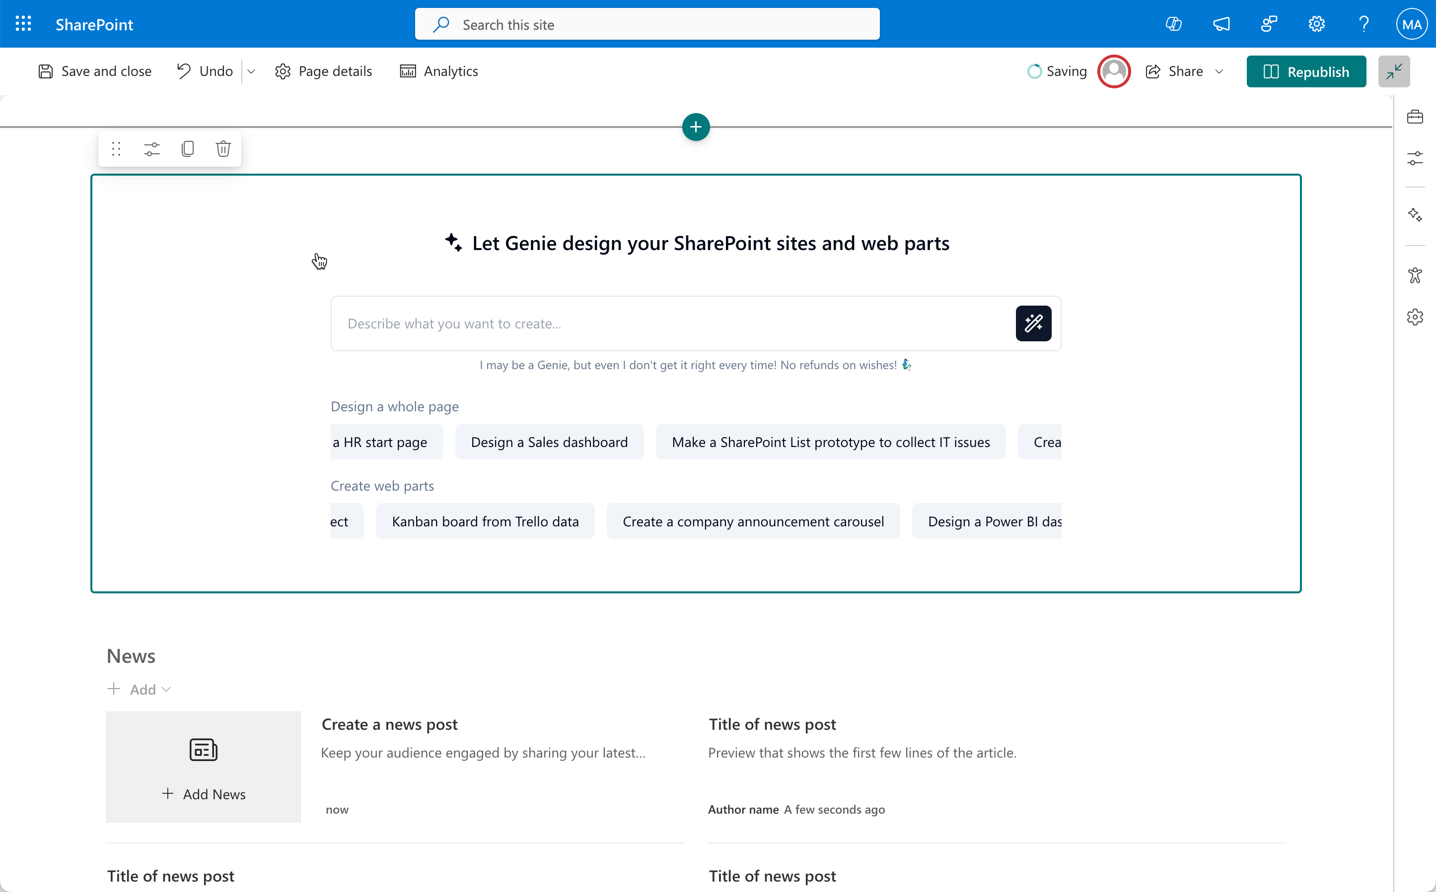The height and width of the screenshot is (892, 1436).
Task: Open properties sliders icon in right rail
Action: [1415, 158]
